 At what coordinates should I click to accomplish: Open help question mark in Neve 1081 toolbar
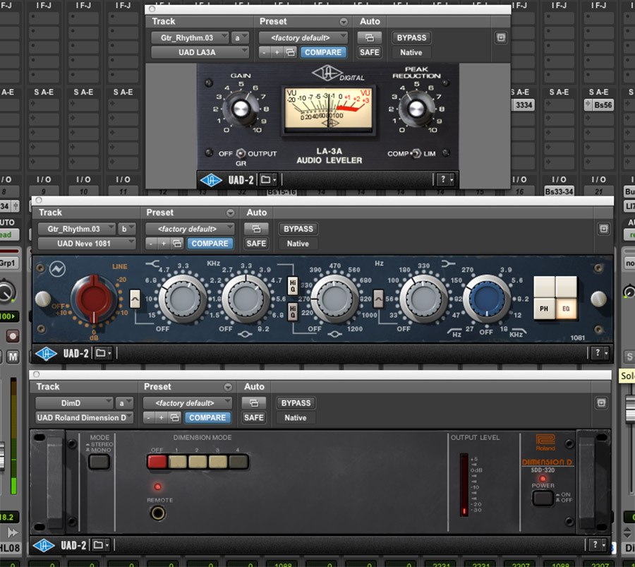[x=600, y=353]
